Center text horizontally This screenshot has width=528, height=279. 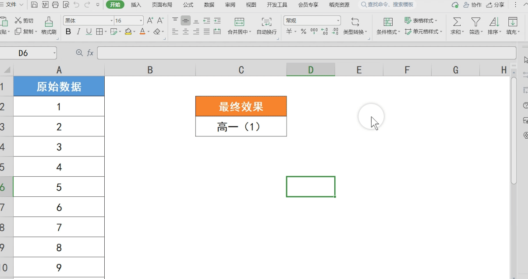click(186, 31)
